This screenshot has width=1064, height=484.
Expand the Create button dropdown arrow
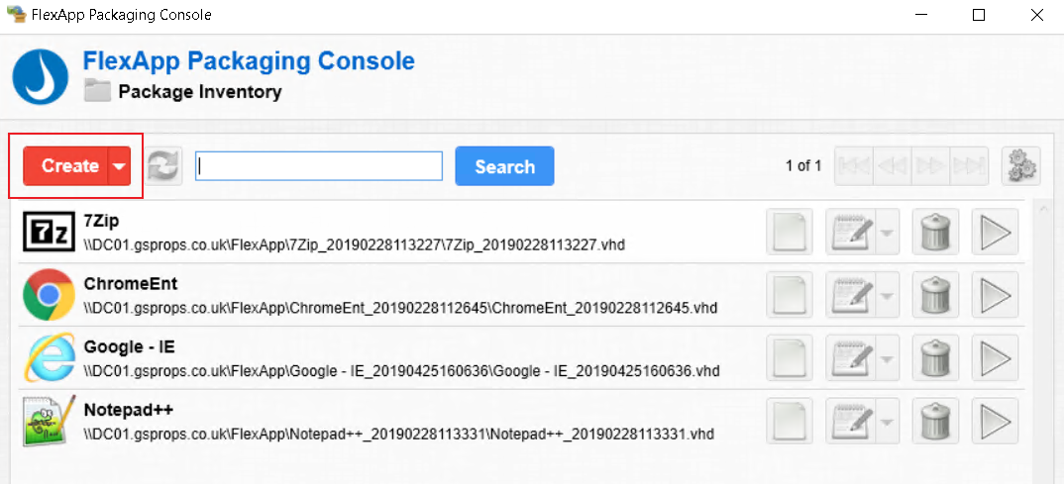[x=119, y=167]
